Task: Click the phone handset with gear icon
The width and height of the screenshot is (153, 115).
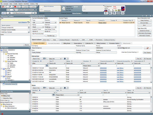Action: click(106, 13)
